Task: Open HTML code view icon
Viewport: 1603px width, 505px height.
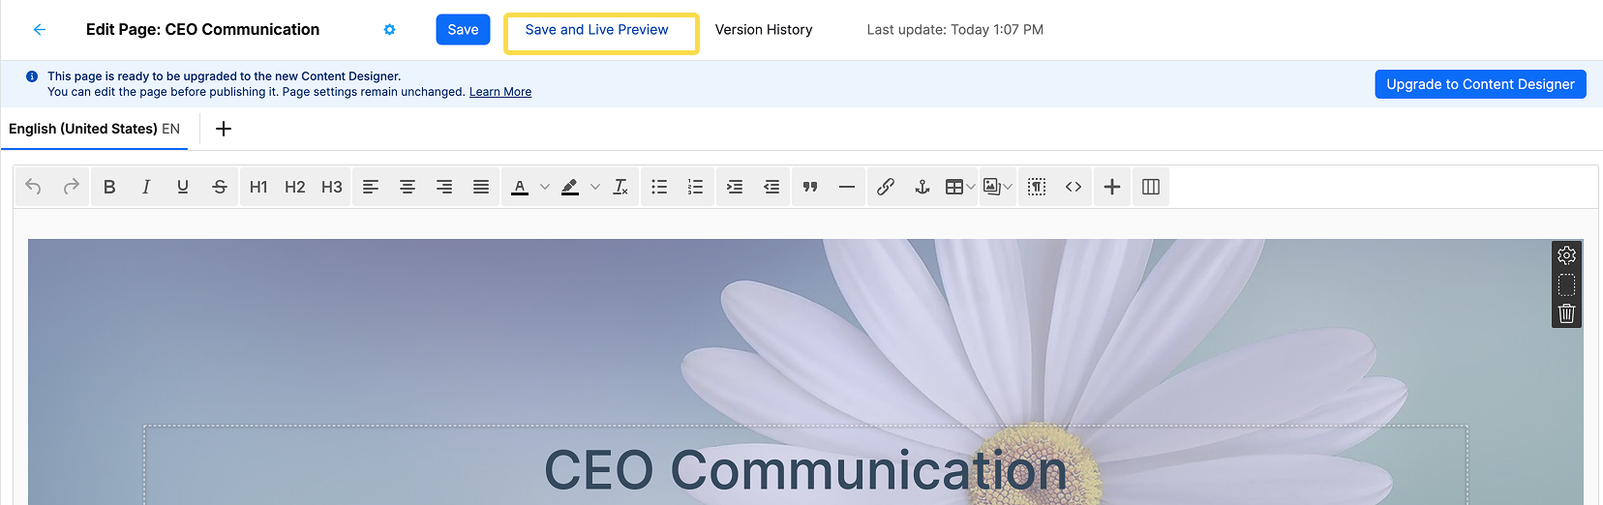Action: point(1074,187)
